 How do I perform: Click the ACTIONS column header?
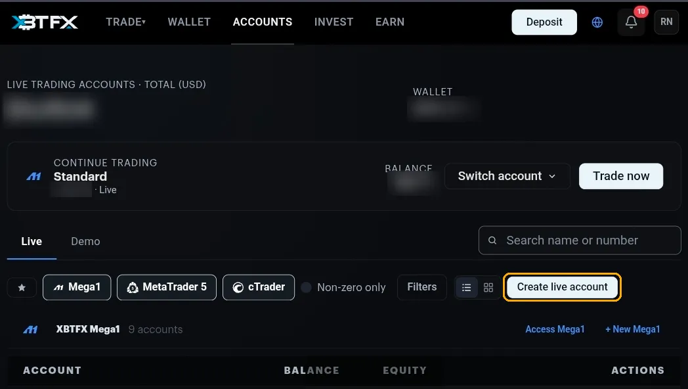[x=638, y=370]
